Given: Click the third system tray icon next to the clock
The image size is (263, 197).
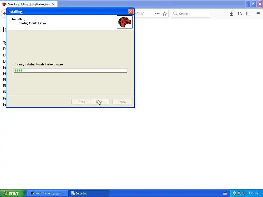Looking at the screenshot, I should [x=244, y=193].
